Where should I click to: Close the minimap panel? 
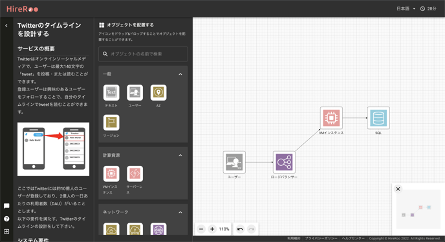click(398, 189)
